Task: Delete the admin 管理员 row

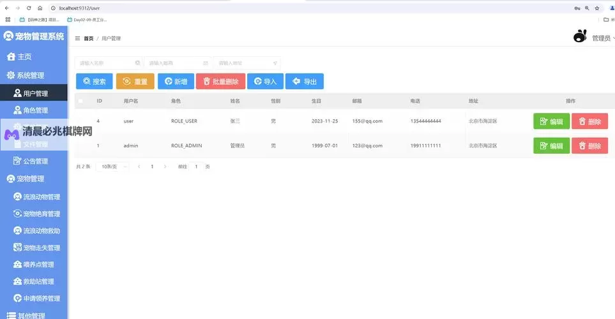Action: click(589, 146)
